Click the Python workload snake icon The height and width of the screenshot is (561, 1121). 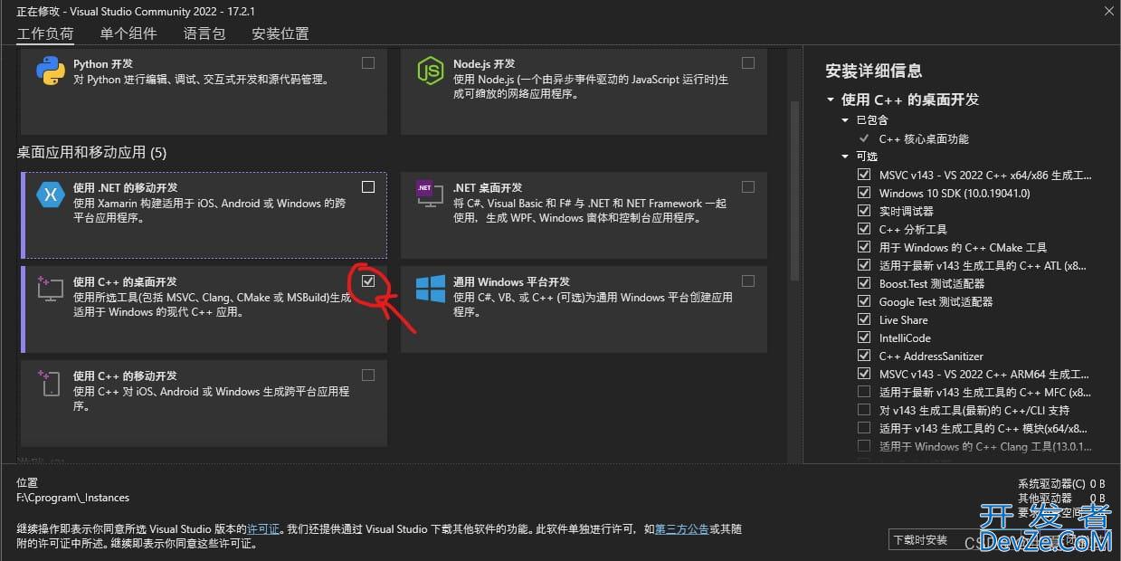[50, 71]
